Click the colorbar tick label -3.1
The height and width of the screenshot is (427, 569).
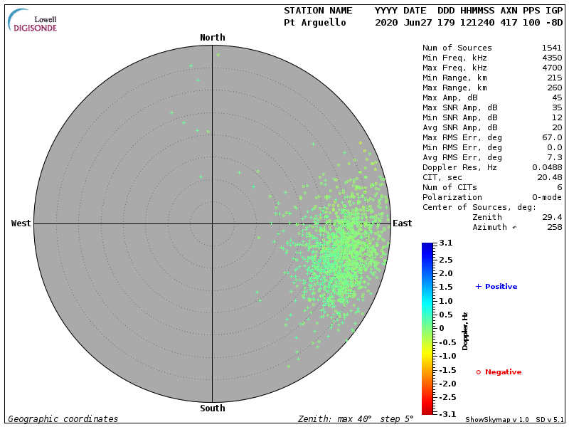point(446,414)
